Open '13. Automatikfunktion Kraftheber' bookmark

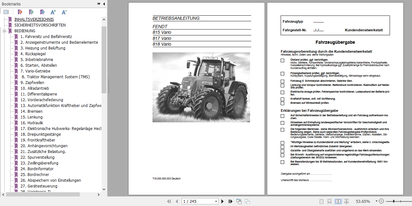pyautogui.click(x=61, y=106)
